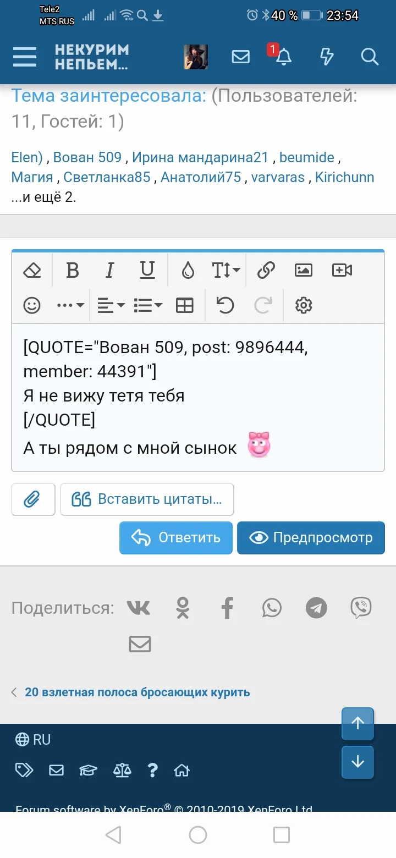Click the Тема заинтересовала heading
The image size is (396, 858).
[x=108, y=96]
